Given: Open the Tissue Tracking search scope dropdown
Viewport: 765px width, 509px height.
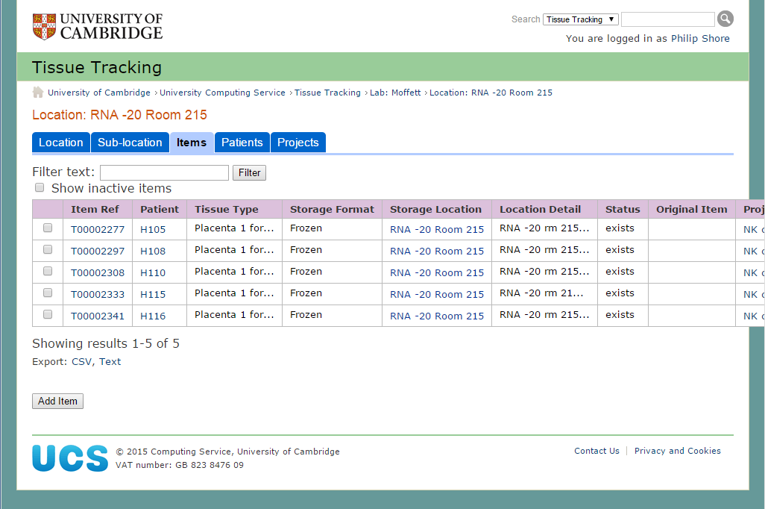Looking at the screenshot, I should (x=581, y=19).
